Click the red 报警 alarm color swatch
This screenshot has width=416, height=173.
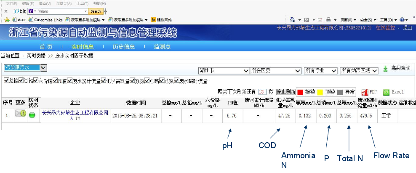pyautogui.click(x=300, y=92)
